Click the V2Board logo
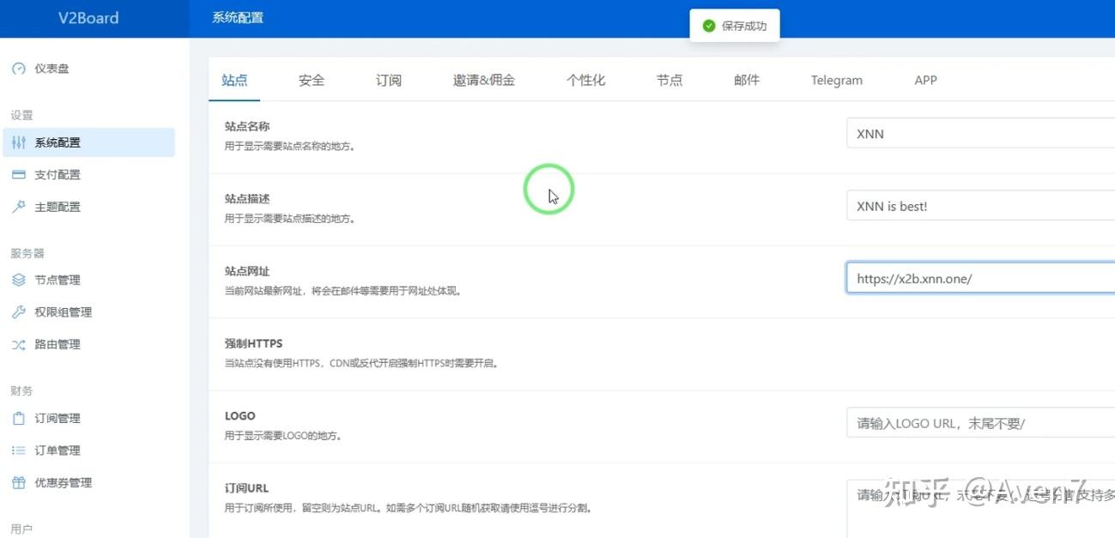This screenshot has height=538, width=1115. pos(89,17)
